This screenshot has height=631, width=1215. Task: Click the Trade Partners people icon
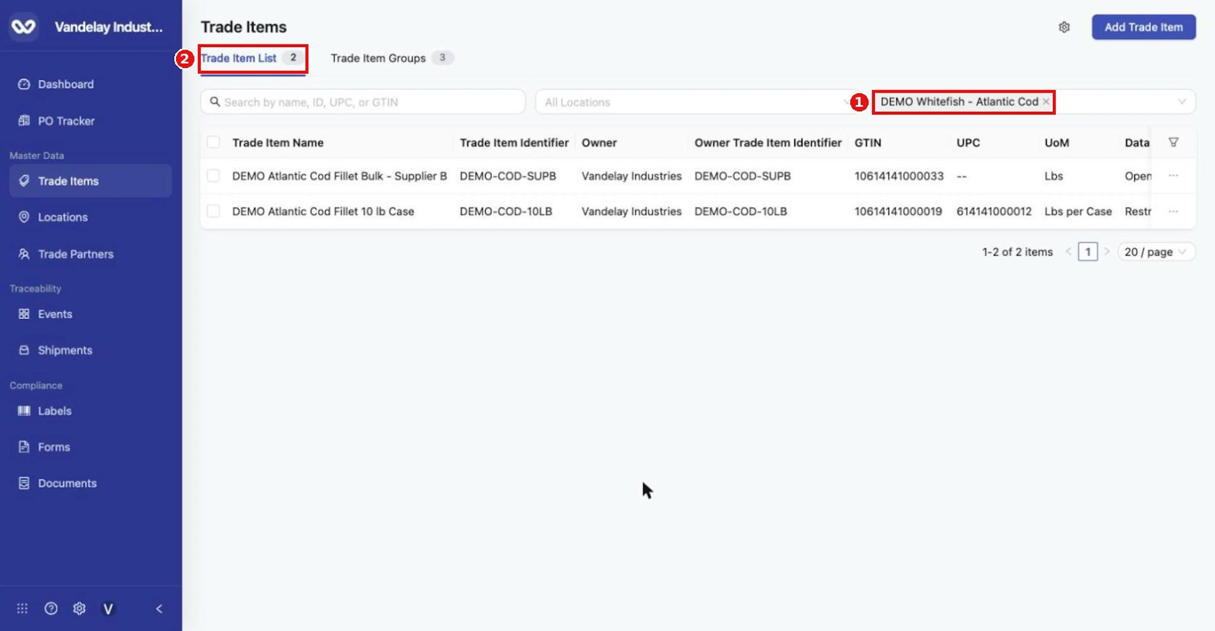pos(24,254)
